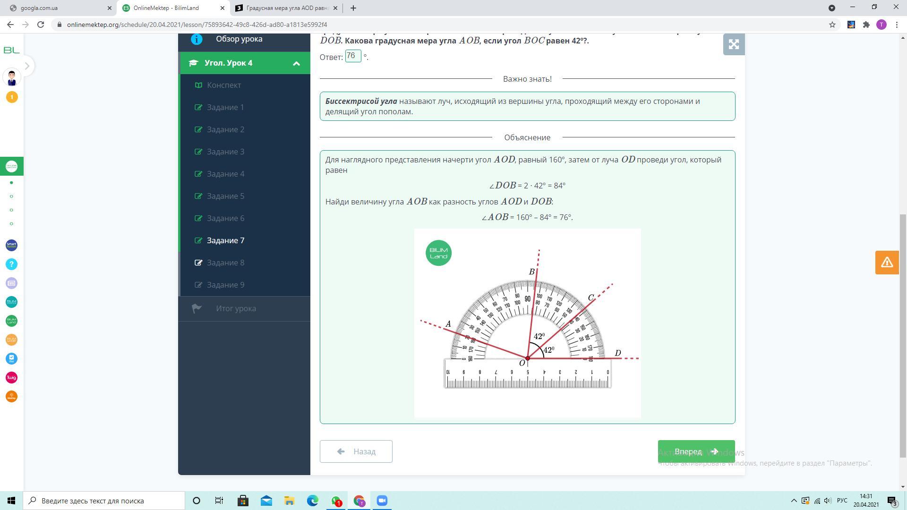
Task: Expand the left sidebar arrow
Action: pyautogui.click(x=27, y=66)
